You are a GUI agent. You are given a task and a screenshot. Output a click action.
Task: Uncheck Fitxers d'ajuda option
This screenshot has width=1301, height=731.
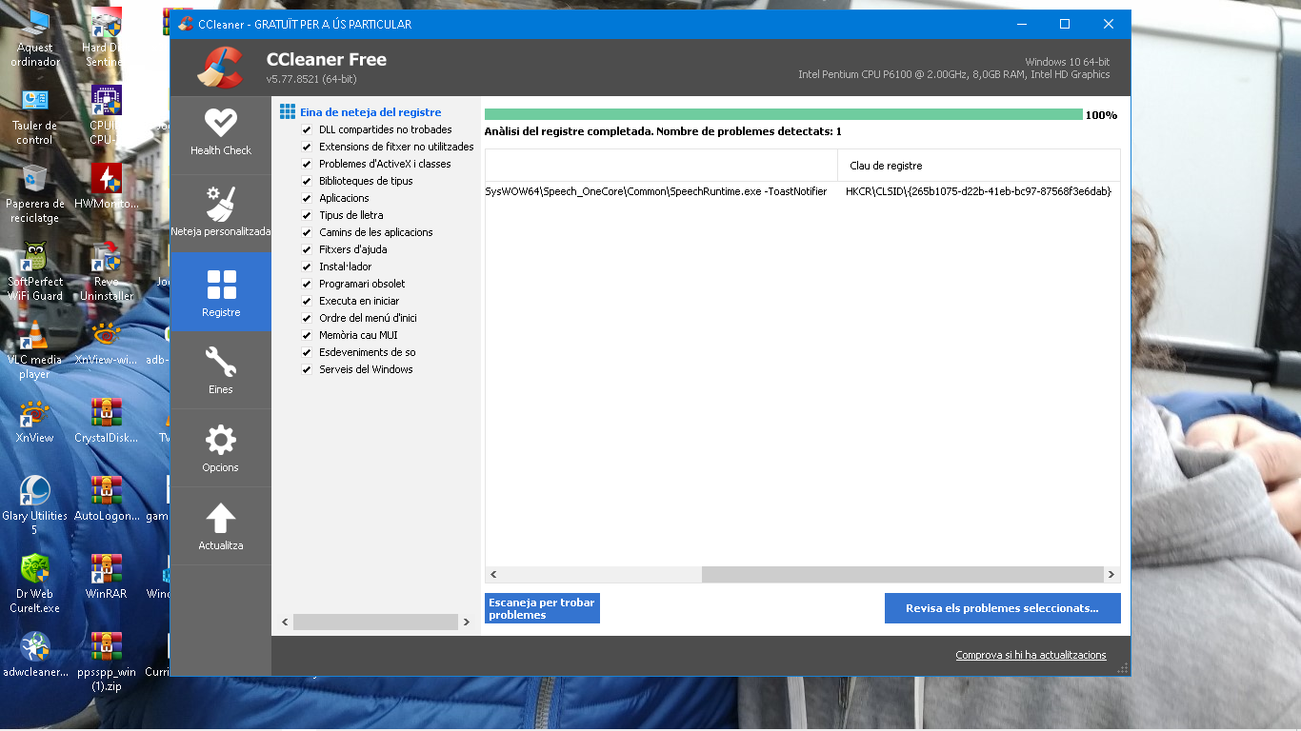(x=307, y=249)
